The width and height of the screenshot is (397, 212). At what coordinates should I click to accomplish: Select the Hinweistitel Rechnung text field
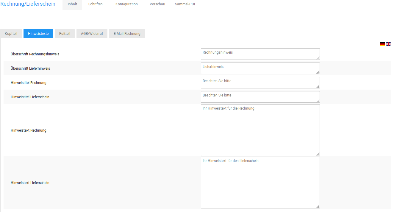(x=260, y=82)
